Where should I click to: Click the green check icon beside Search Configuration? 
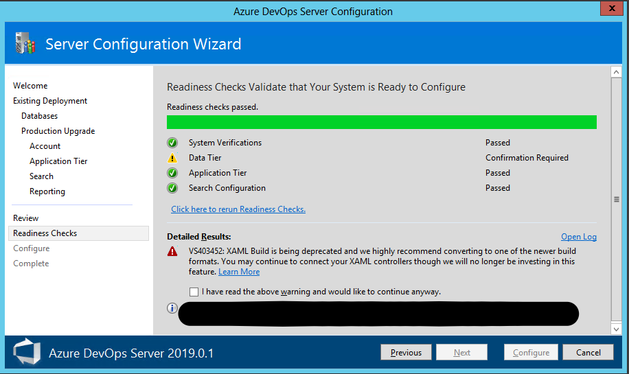(x=172, y=188)
